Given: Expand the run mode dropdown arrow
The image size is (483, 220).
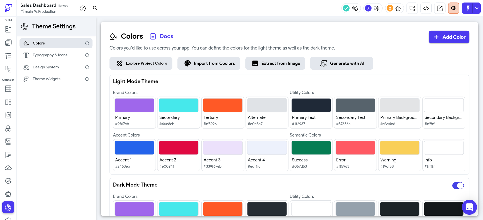Looking at the screenshot, I should coord(477,8).
